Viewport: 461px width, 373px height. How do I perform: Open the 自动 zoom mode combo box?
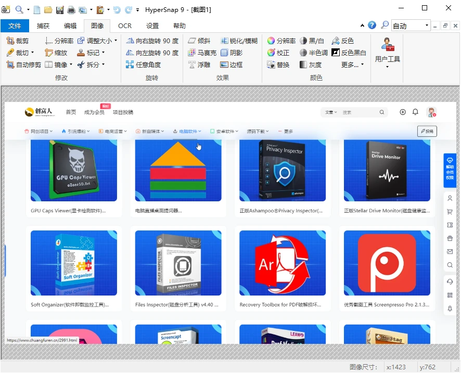tap(411, 25)
